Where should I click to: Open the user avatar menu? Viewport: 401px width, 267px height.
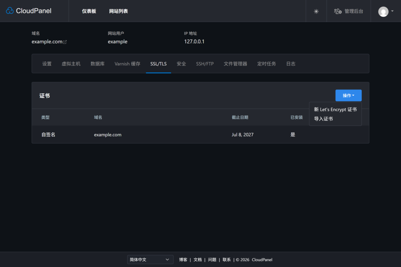pos(383,11)
